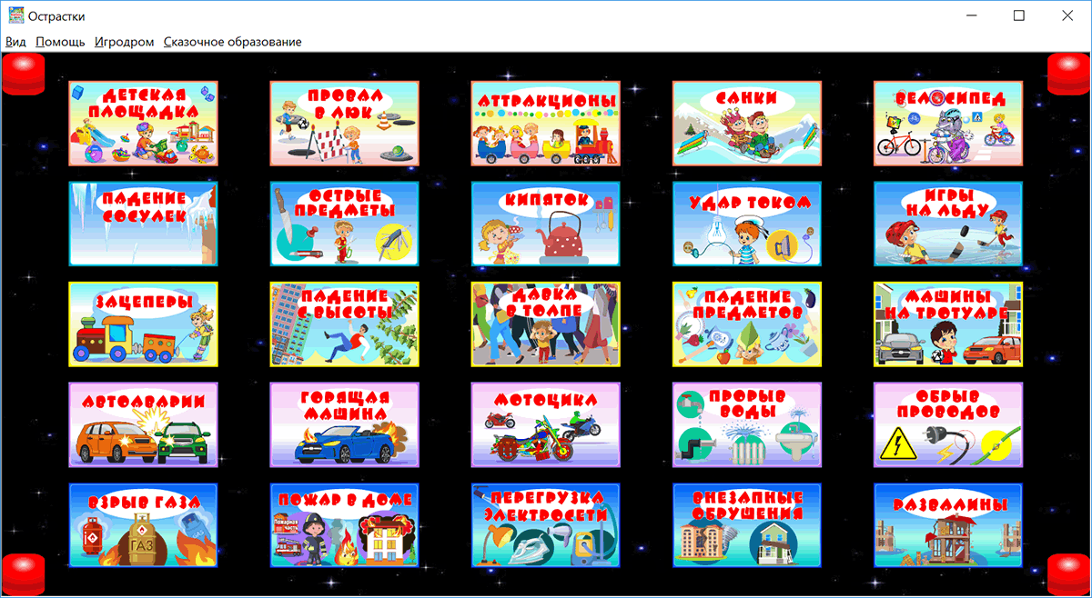Select the Провал в люк card
This screenshot has height=598, width=1092.
click(344, 124)
